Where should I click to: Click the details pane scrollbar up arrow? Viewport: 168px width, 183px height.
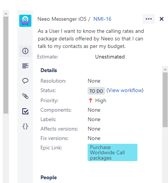[165, 69]
